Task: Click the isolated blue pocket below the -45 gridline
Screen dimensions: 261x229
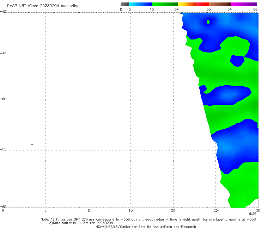Action: point(237,61)
